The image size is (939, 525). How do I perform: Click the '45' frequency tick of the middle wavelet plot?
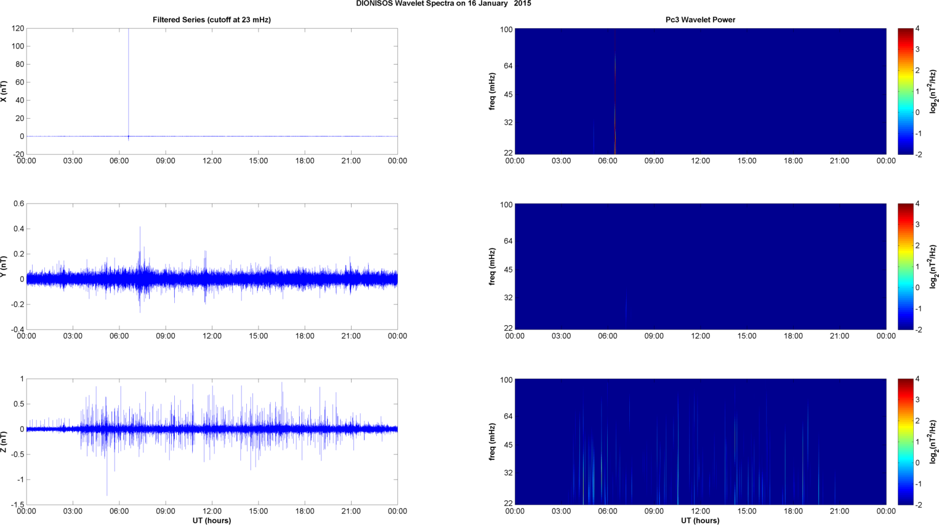(508, 270)
